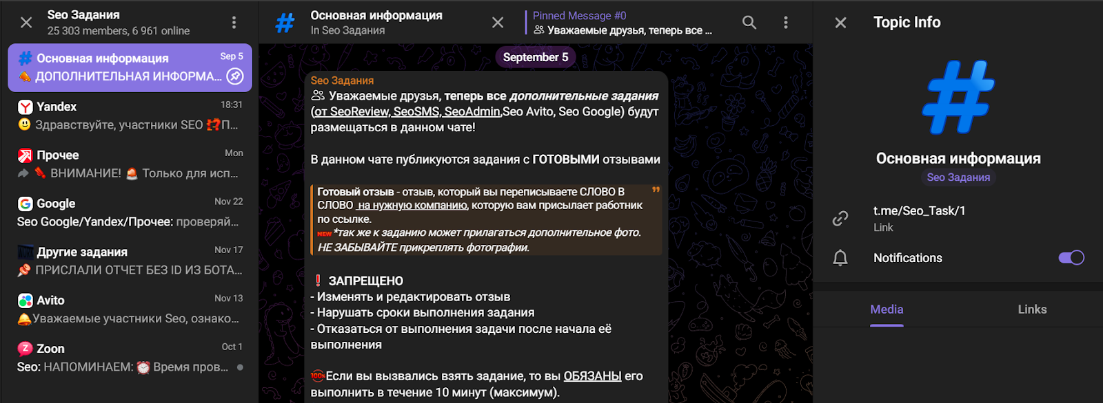Click the Прочее topic red arrow icon
The width and height of the screenshot is (1103, 403).
(x=26, y=155)
